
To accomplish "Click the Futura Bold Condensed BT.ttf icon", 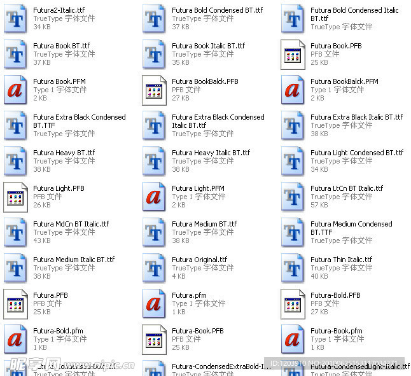I will (x=154, y=18).
